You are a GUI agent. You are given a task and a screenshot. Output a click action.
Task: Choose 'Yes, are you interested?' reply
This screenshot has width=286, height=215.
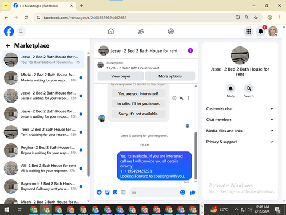[138, 93]
